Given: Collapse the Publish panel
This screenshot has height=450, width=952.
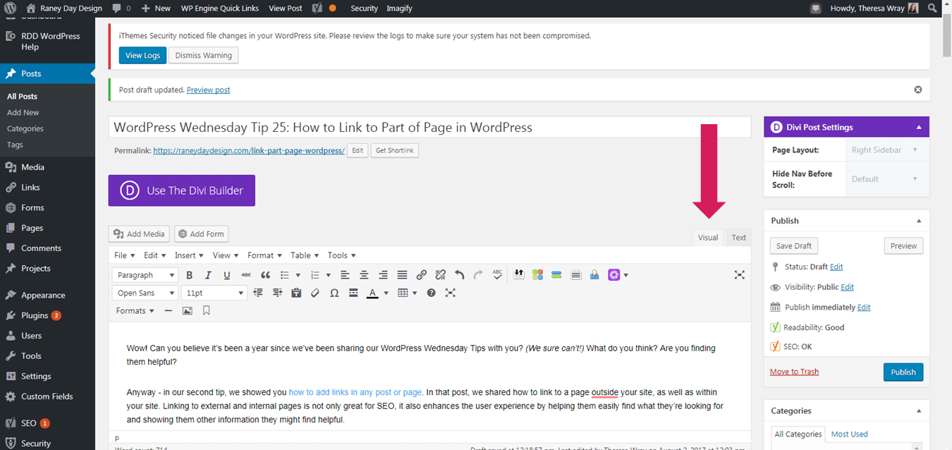Looking at the screenshot, I should 919,221.
